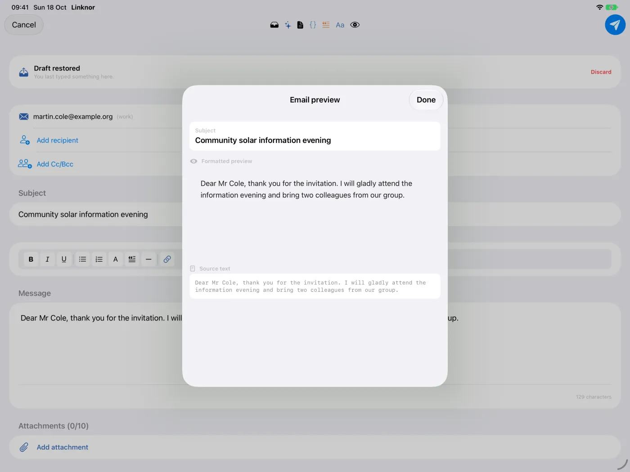Open the text color A button

(x=116, y=259)
